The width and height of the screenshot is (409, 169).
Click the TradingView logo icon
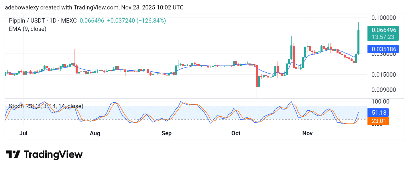(x=13, y=154)
